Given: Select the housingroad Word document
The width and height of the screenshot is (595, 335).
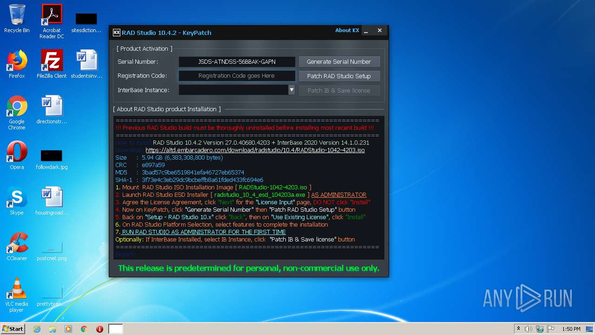Looking at the screenshot, I should click(x=52, y=201).
